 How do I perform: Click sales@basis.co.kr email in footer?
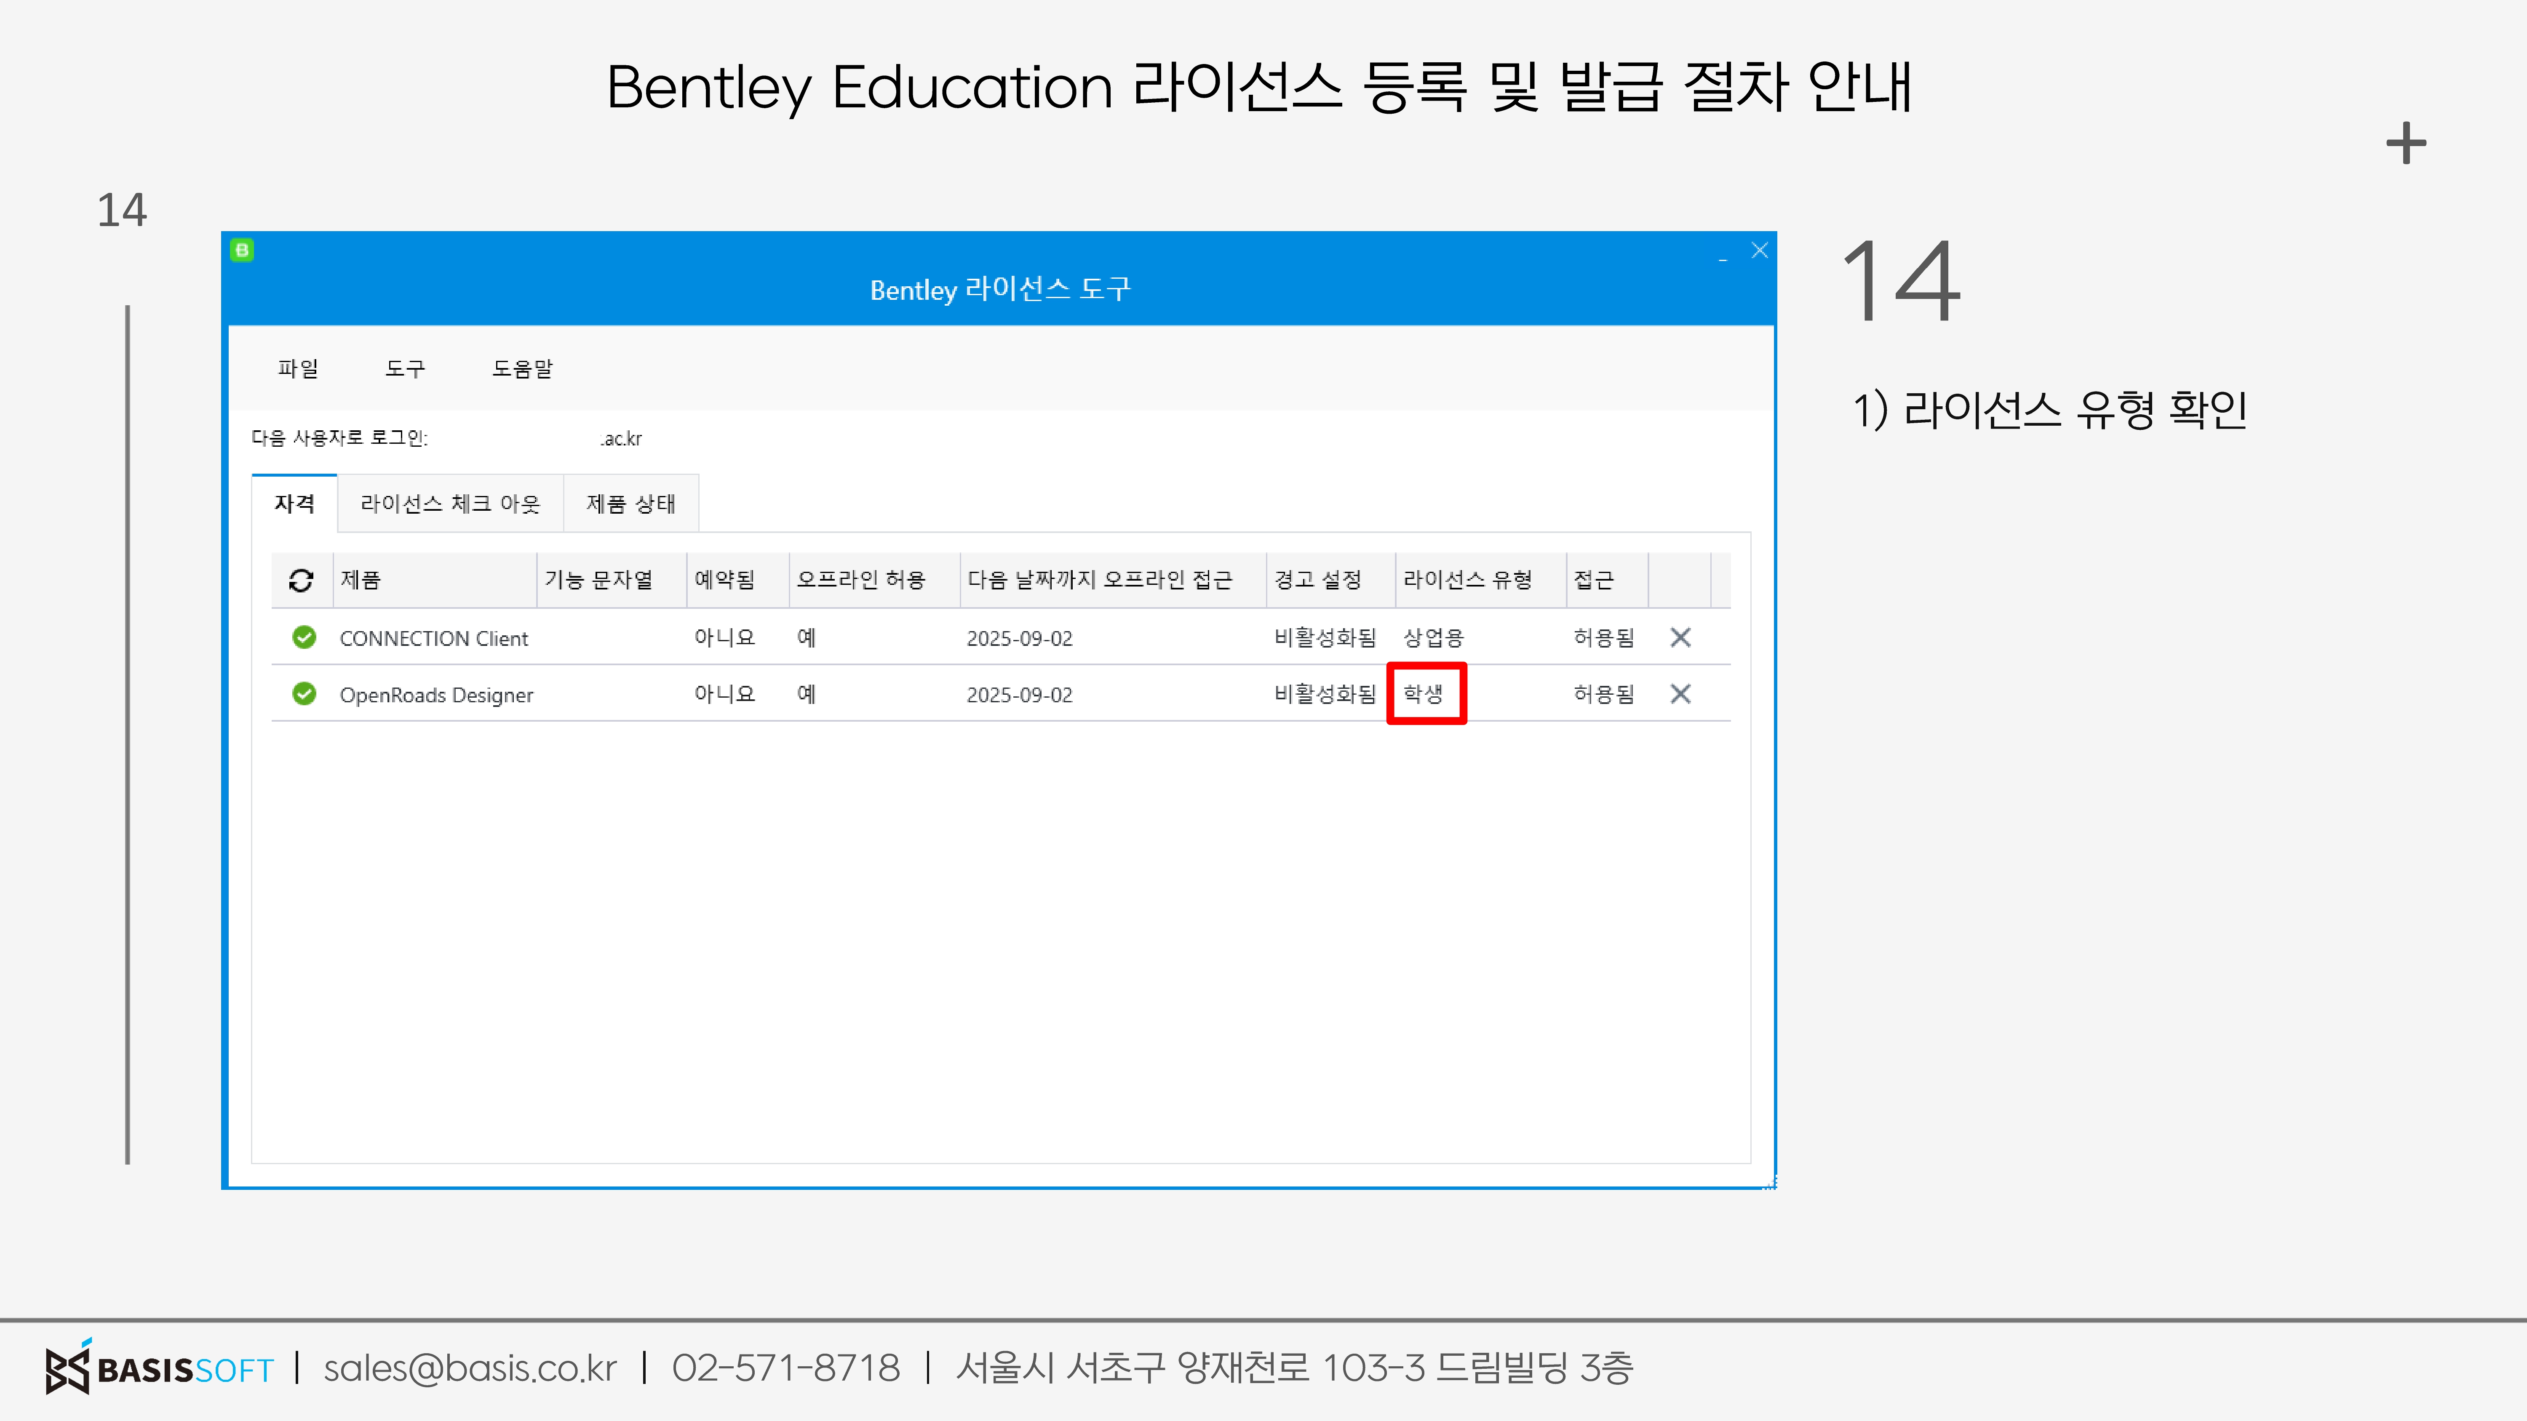click(x=470, y=1368)
